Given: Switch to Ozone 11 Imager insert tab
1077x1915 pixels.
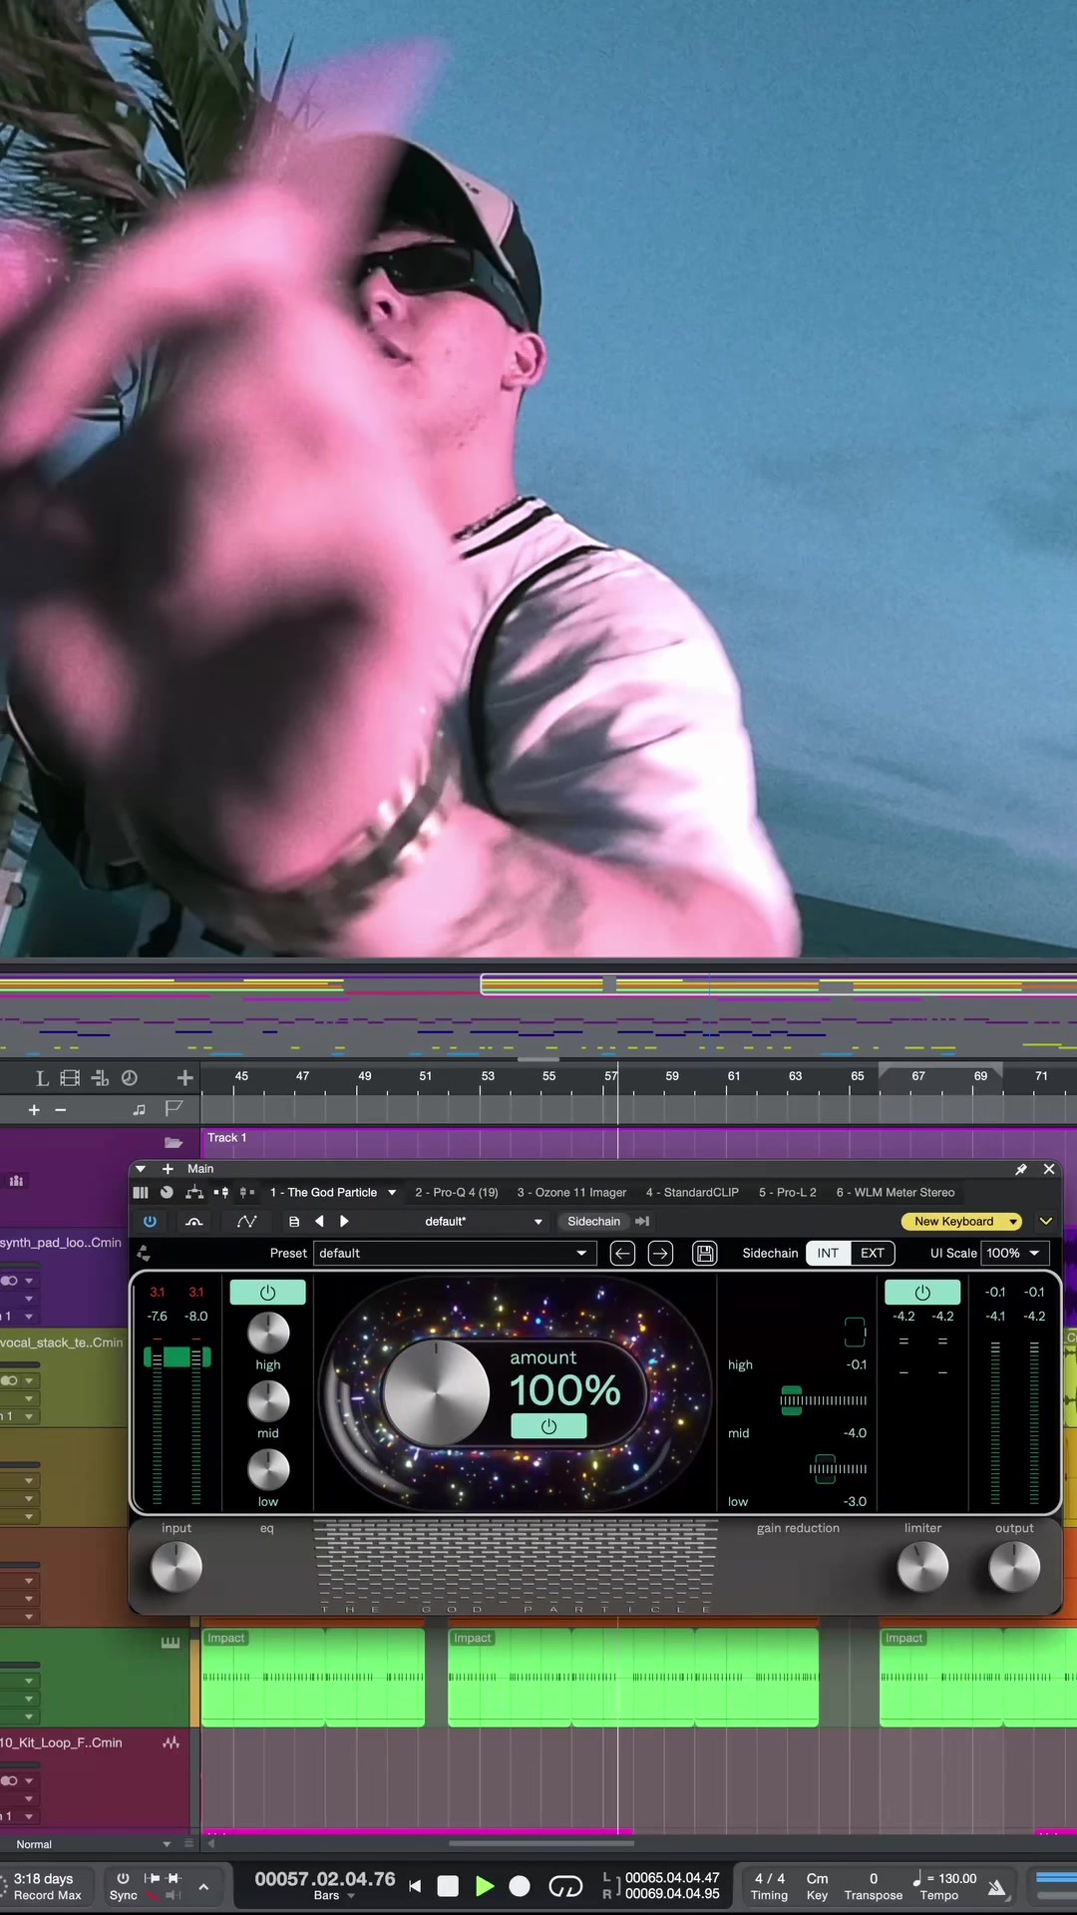Looking at the screenshot, I should [571, 1192].
